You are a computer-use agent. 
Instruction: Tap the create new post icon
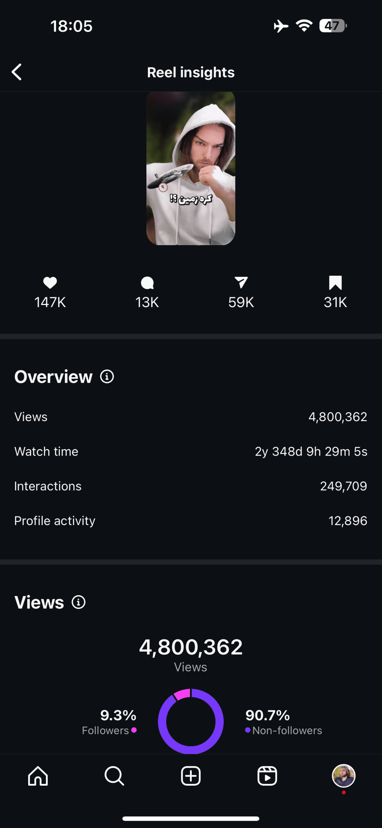(x=191, y=776)
